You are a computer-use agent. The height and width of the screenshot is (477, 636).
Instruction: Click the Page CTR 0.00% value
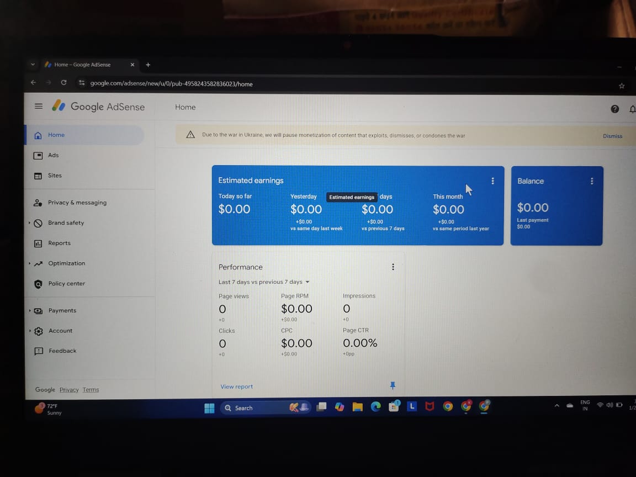pyautogui.click(x=360, y=343)
